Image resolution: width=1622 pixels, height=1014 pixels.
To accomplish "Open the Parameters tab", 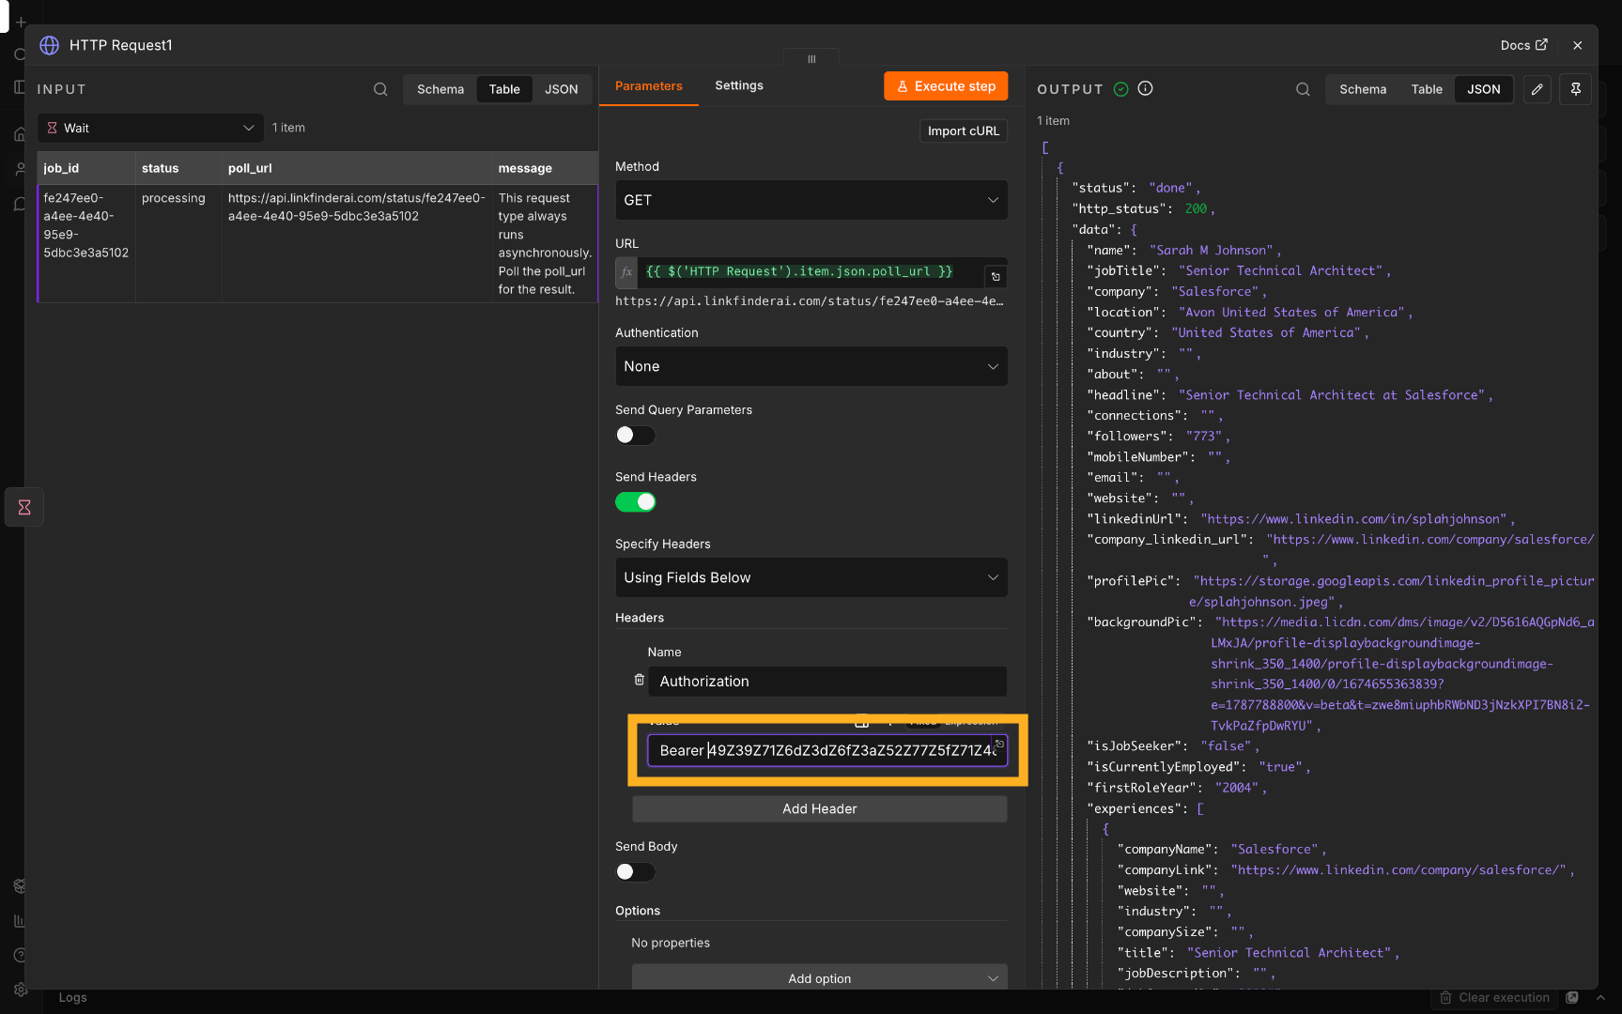I will click(649, 85).
